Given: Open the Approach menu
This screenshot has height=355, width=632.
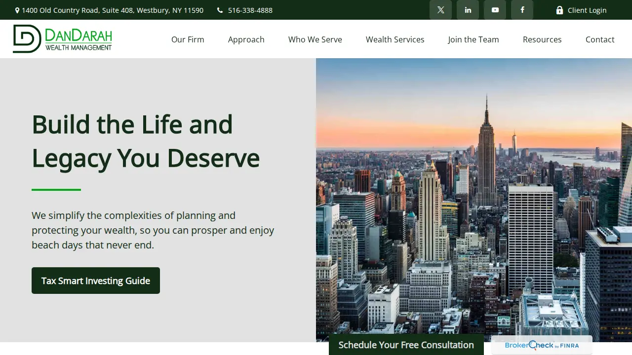Looking at the screenshot, I should click(246, 39).
